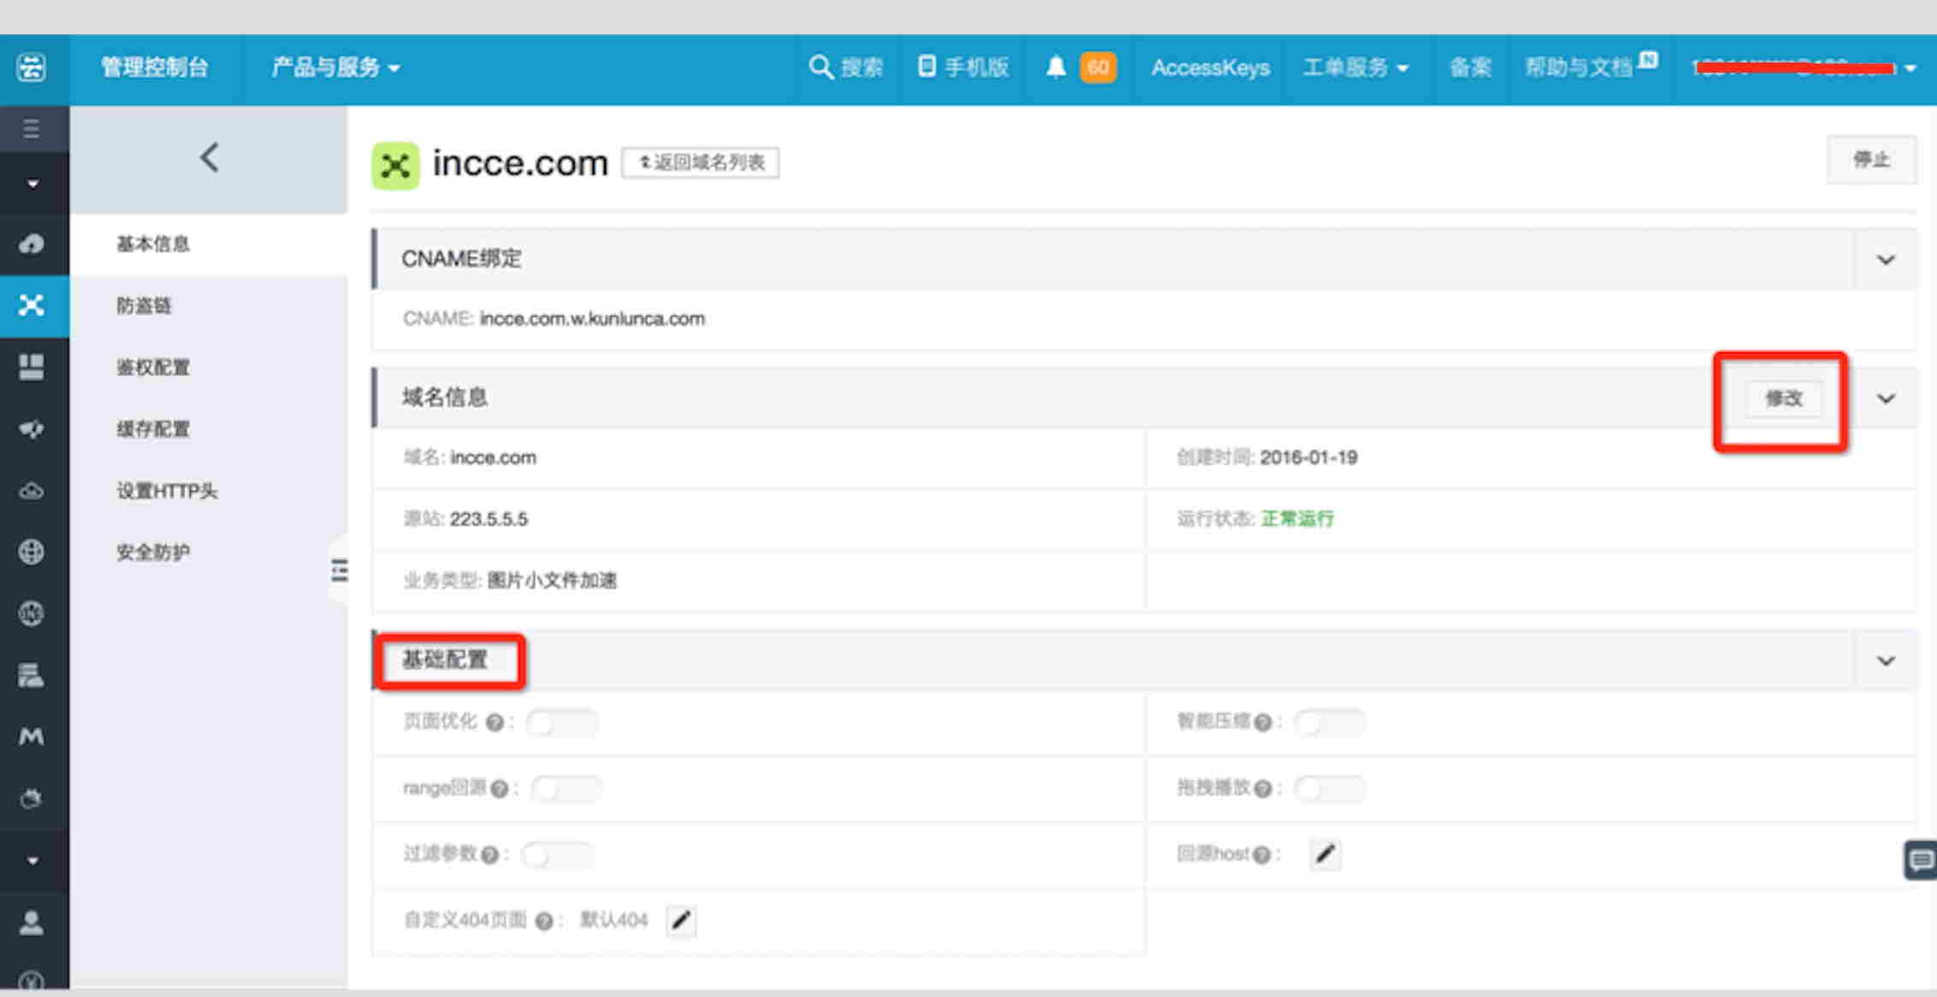Screen dimensions: 1937x997
Task: Click the 修改 button in 域名信息
Action: point(1784,398)
